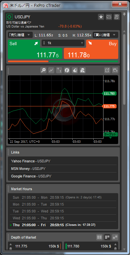Click the -70.8 (-0.63%) daily change value
The width and height of the screenshot is (130, 255).
(x=70, y=26)
